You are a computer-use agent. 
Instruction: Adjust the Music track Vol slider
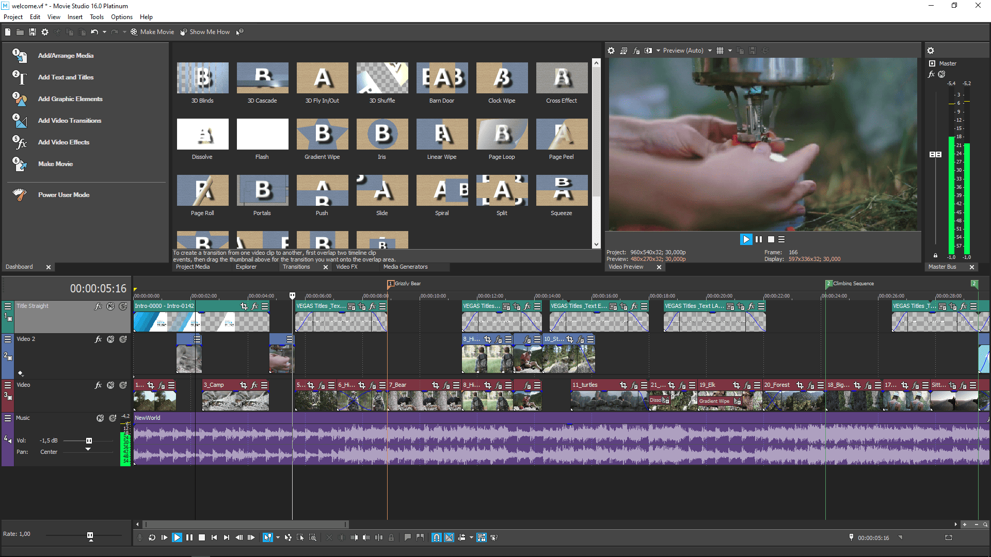point(89,441)
